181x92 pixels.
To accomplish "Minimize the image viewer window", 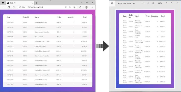I will tap(166, 3).
